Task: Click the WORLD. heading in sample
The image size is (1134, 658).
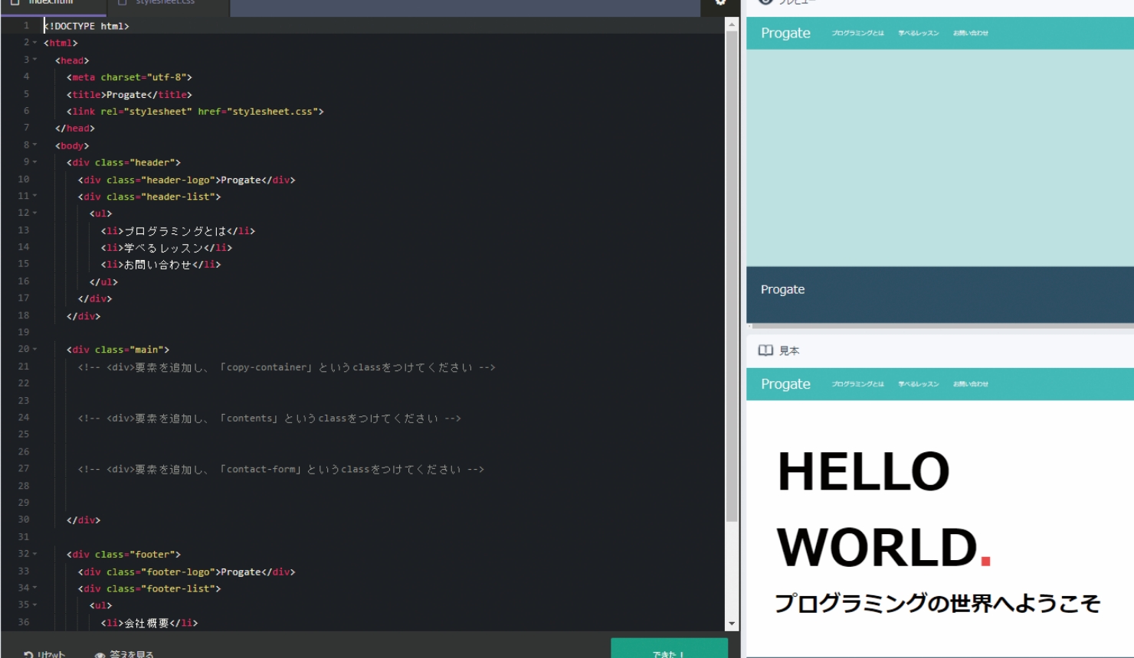Action: (884, 548)
